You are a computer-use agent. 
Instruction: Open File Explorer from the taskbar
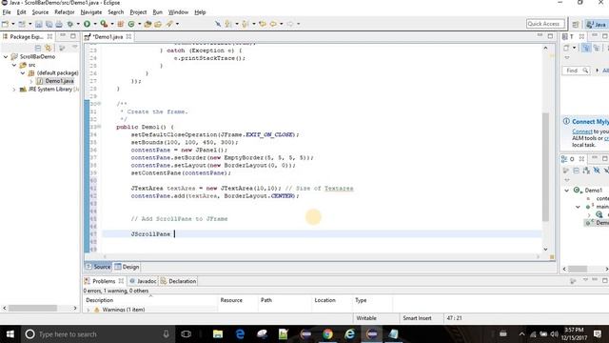218,334
